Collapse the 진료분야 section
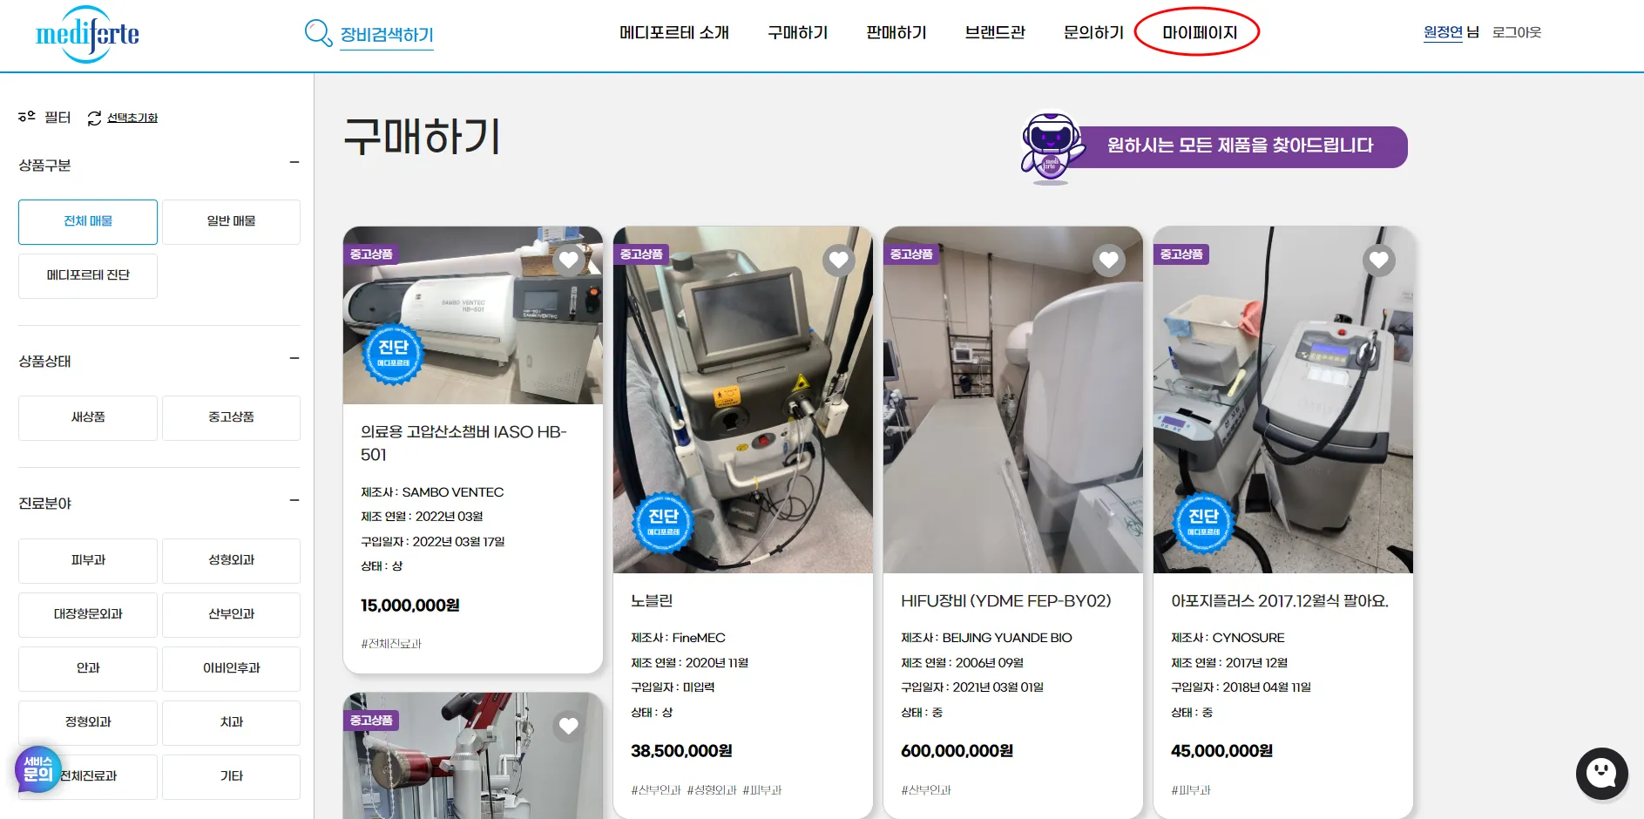Screen dimensions: 1644x819 tap(294, 501)
